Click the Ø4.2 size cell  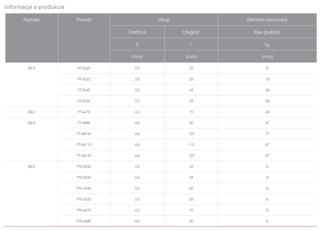(x=32, y=112)
